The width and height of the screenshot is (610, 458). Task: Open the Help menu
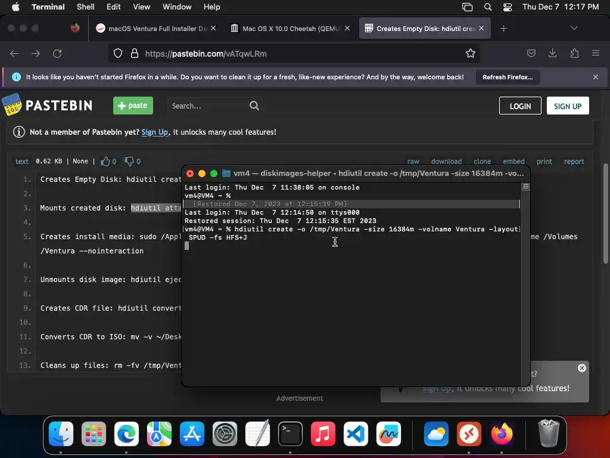pos(211,7)
